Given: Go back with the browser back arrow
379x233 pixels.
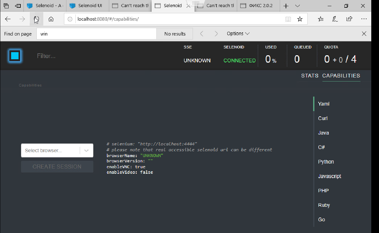Looking at the screenshot, I should point(8,19).
